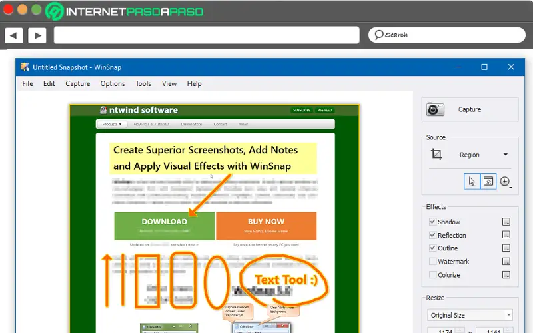Enable the Watermark checkbox

(x=432, y=262)
